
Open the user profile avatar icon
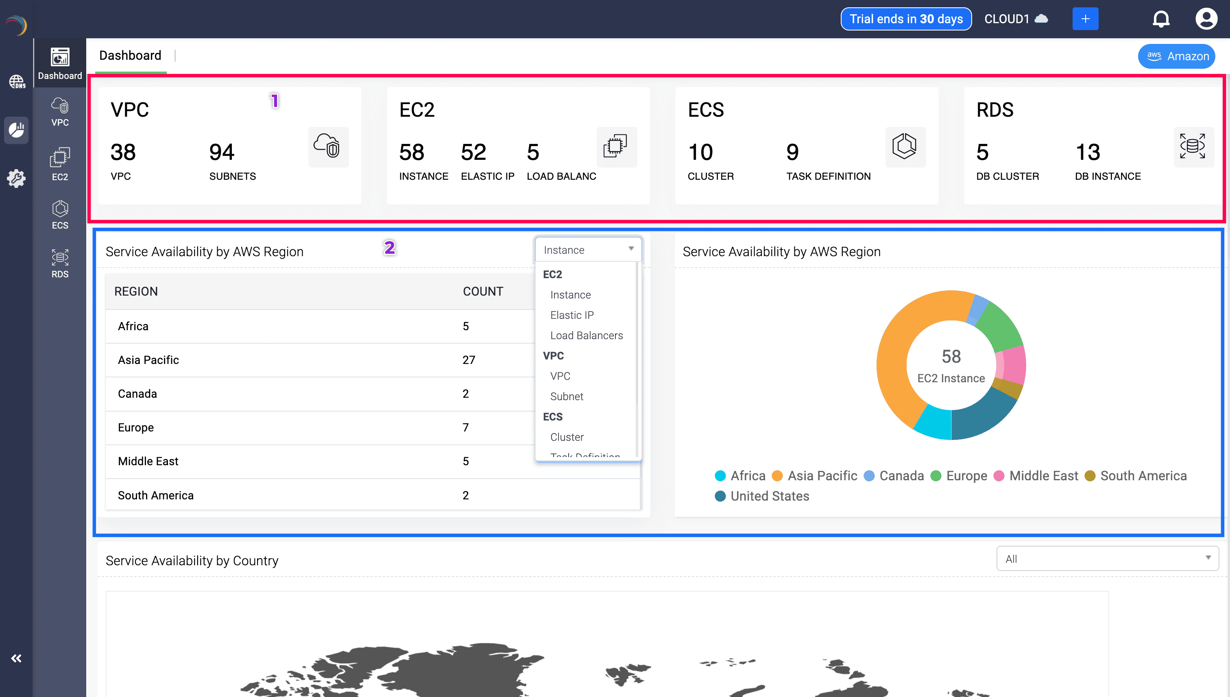click(x=1206, y=19)
